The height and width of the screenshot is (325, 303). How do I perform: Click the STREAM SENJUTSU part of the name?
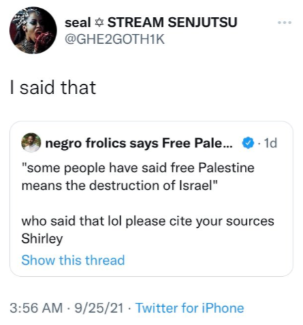click(172, 22)
